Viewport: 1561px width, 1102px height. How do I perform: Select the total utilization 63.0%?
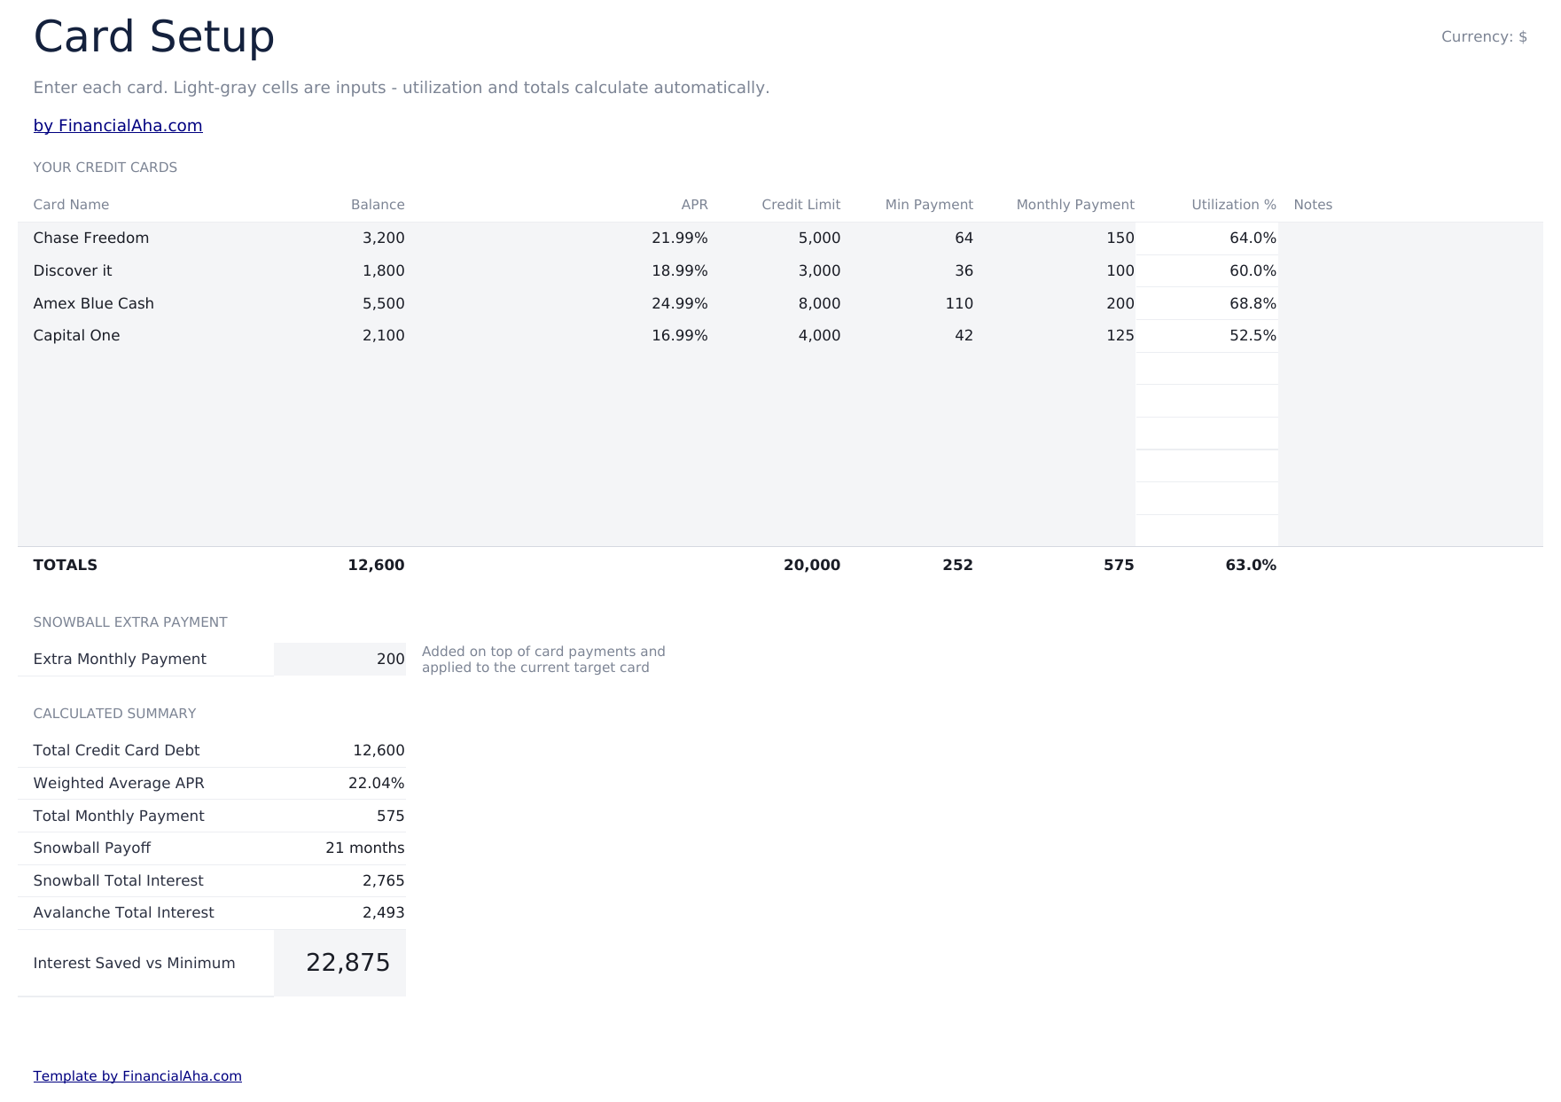tap(1251, 566)
